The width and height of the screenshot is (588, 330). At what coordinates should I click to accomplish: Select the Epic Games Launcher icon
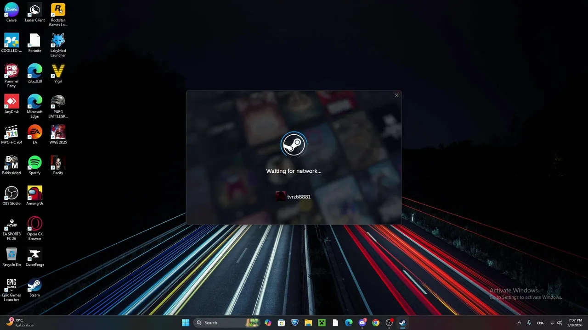click(11, 290)
